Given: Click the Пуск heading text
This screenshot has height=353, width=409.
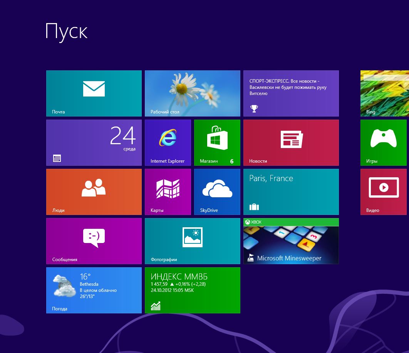Looking at the screenshot, I should click(x=66, y=32).
